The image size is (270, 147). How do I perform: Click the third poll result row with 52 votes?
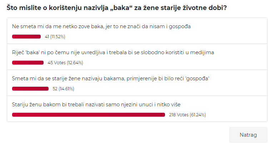(x=137, y=83)
